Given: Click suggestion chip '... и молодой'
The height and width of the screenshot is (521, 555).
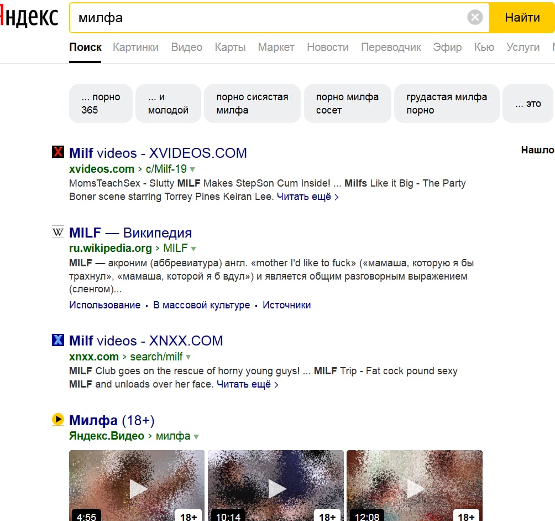Looking at the screenshot, I should tap(168, 104).
